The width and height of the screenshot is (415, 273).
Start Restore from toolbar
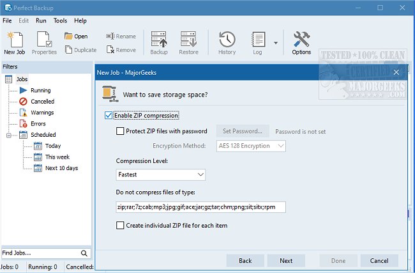[x=188, y=43]
